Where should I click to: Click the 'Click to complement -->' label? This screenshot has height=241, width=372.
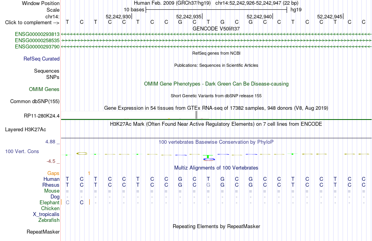[32, 23]
